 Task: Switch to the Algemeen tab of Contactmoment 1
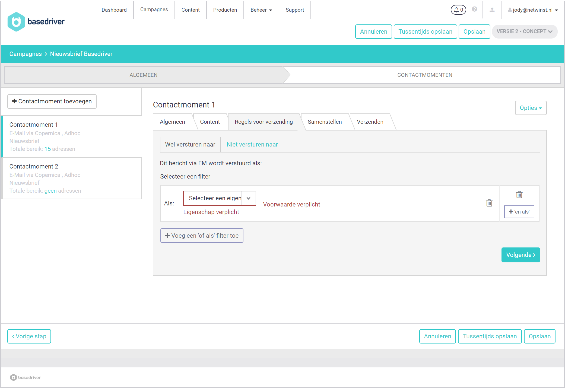[172, 122]
